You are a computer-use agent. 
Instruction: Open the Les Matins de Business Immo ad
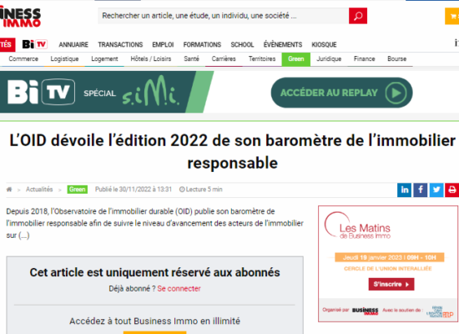388,264
